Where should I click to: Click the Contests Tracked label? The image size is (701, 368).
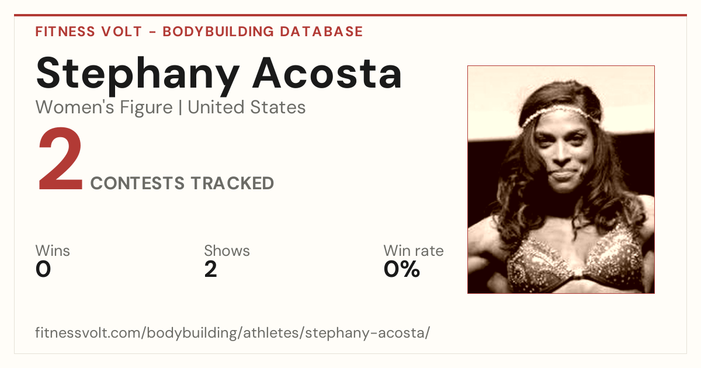tap(182, 183)
